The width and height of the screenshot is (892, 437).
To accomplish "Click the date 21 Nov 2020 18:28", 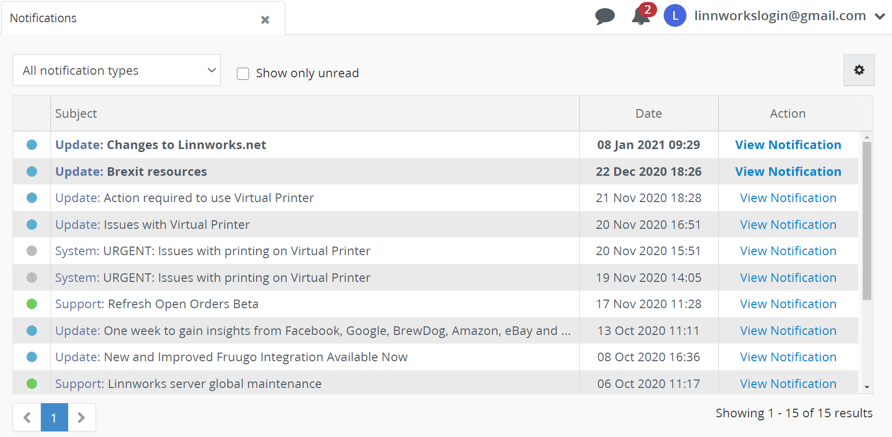I will [x=649, y=198].
